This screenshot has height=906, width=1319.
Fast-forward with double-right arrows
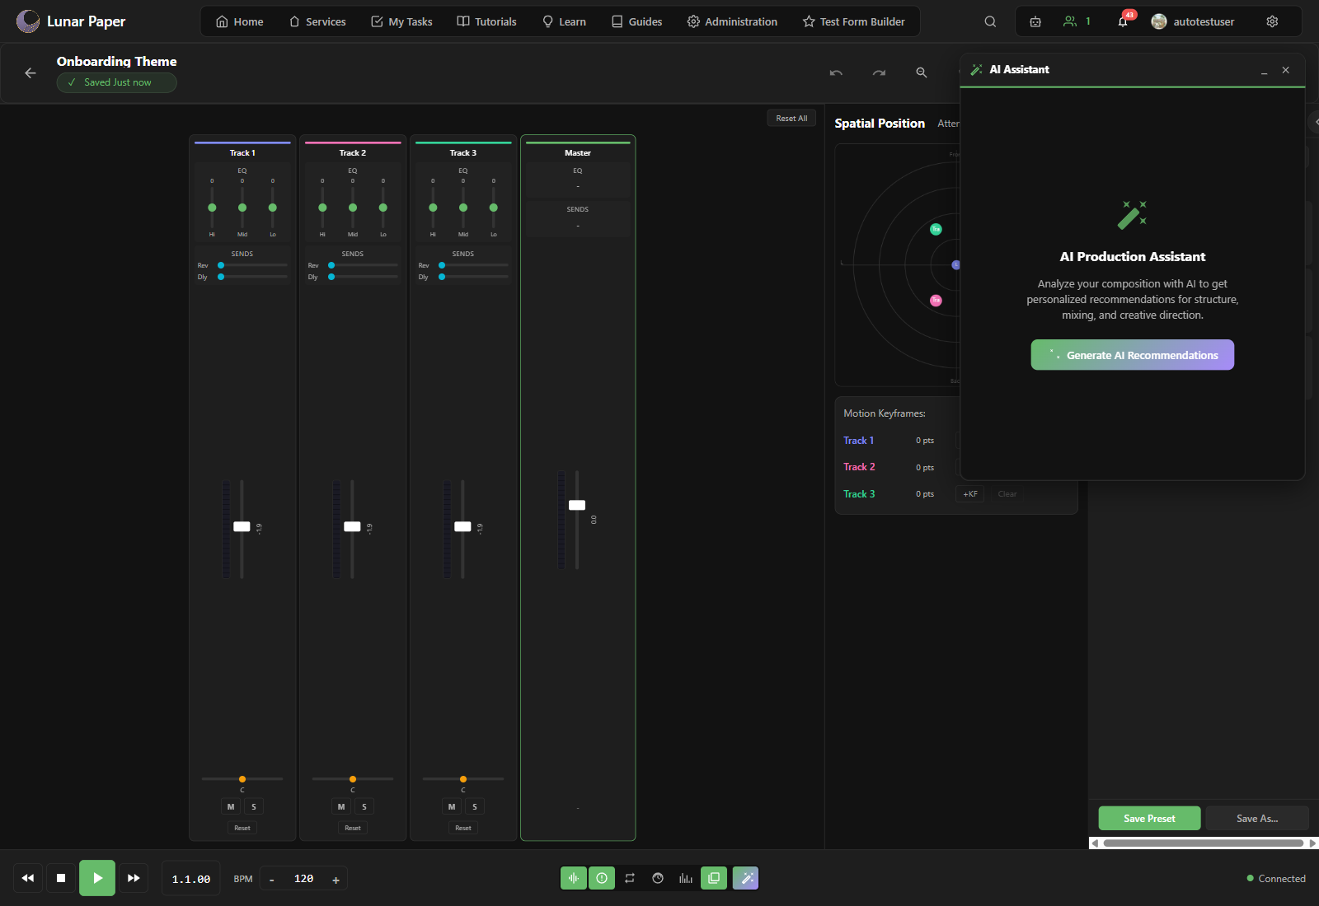[x=134, y=878]
